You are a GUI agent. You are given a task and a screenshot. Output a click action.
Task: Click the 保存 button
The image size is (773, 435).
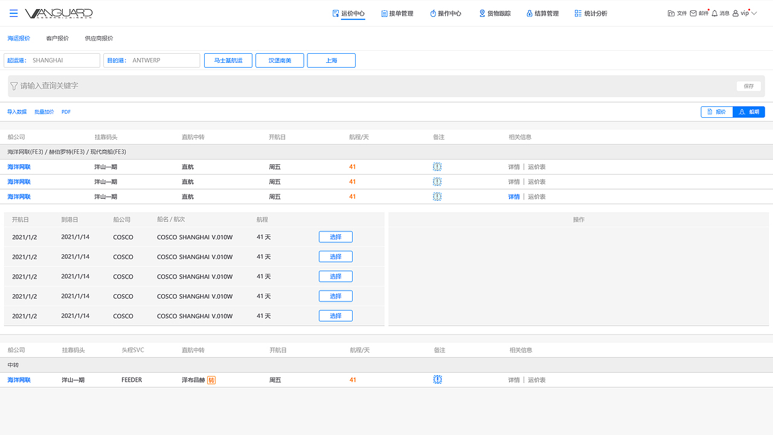click(749, 86)
